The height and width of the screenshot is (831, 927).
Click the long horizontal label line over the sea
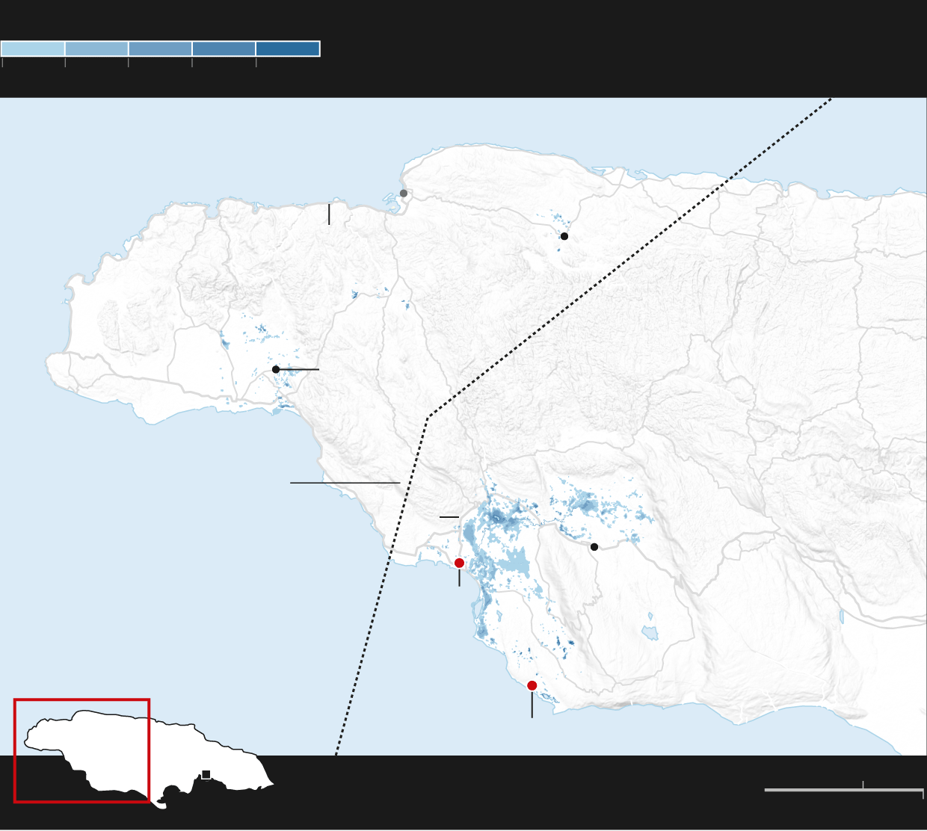345,483
